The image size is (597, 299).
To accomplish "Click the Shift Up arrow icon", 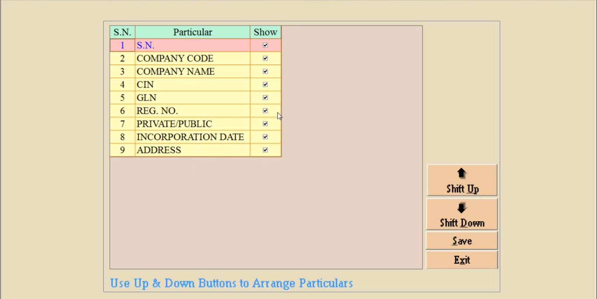I will pyautogui.click(x=462, y=174).
